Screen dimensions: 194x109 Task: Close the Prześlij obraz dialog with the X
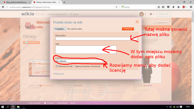(x=137, y=22)
